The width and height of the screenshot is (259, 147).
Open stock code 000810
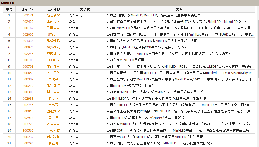point(28,111)
